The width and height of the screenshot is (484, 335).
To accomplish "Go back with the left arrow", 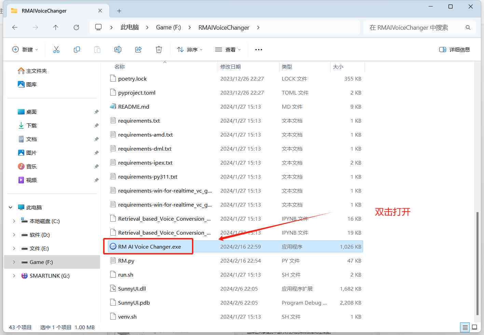I will [x=15, y=27].
